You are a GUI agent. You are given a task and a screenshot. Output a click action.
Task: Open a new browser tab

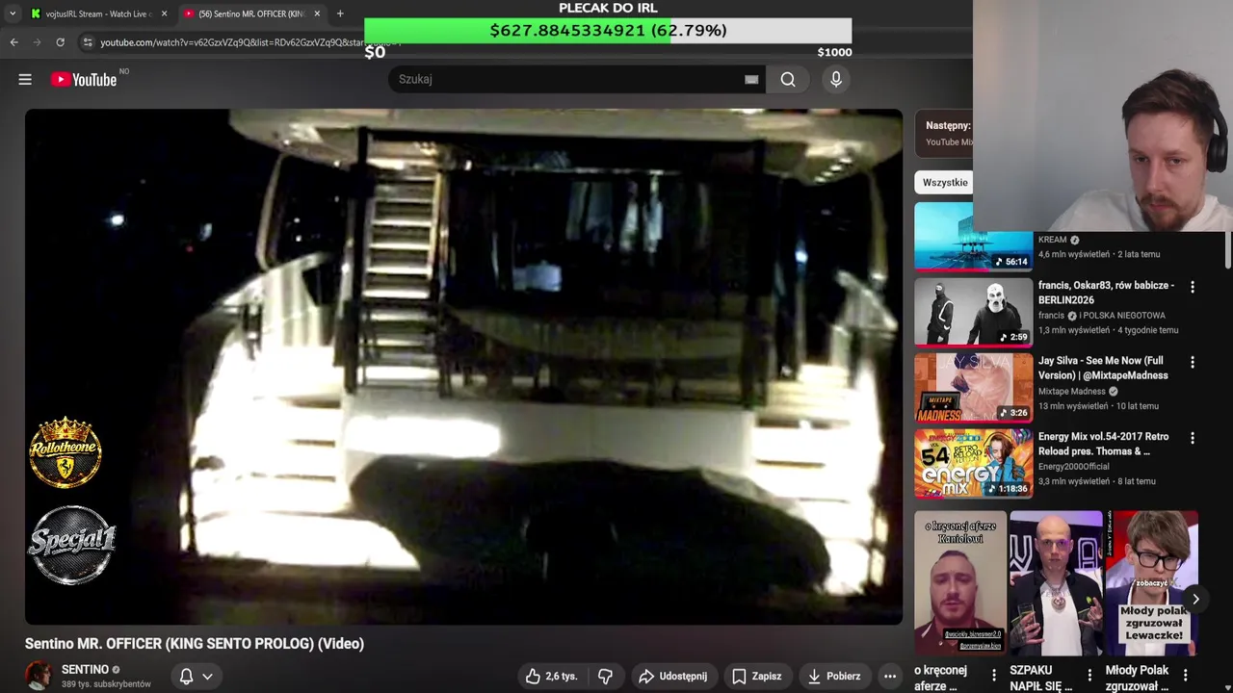click(340, 13)
